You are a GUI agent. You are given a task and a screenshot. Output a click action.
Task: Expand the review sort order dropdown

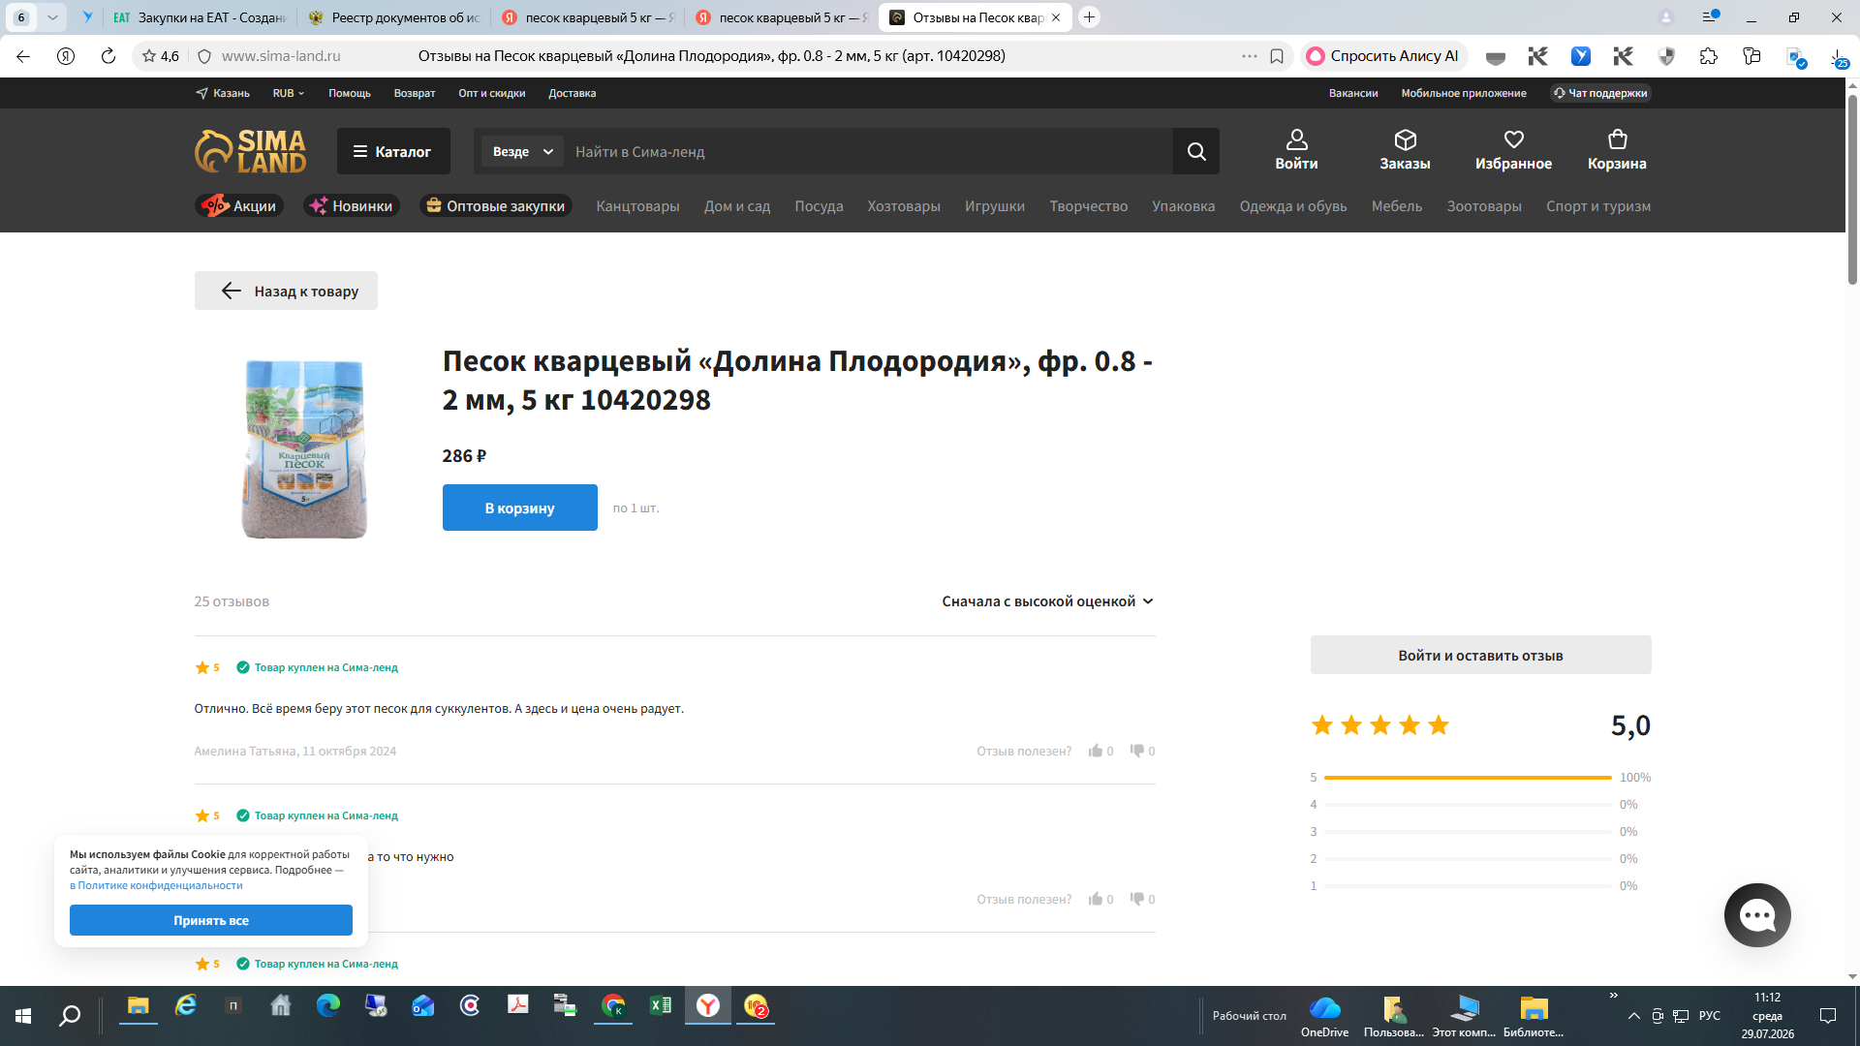coord(1047,601)
